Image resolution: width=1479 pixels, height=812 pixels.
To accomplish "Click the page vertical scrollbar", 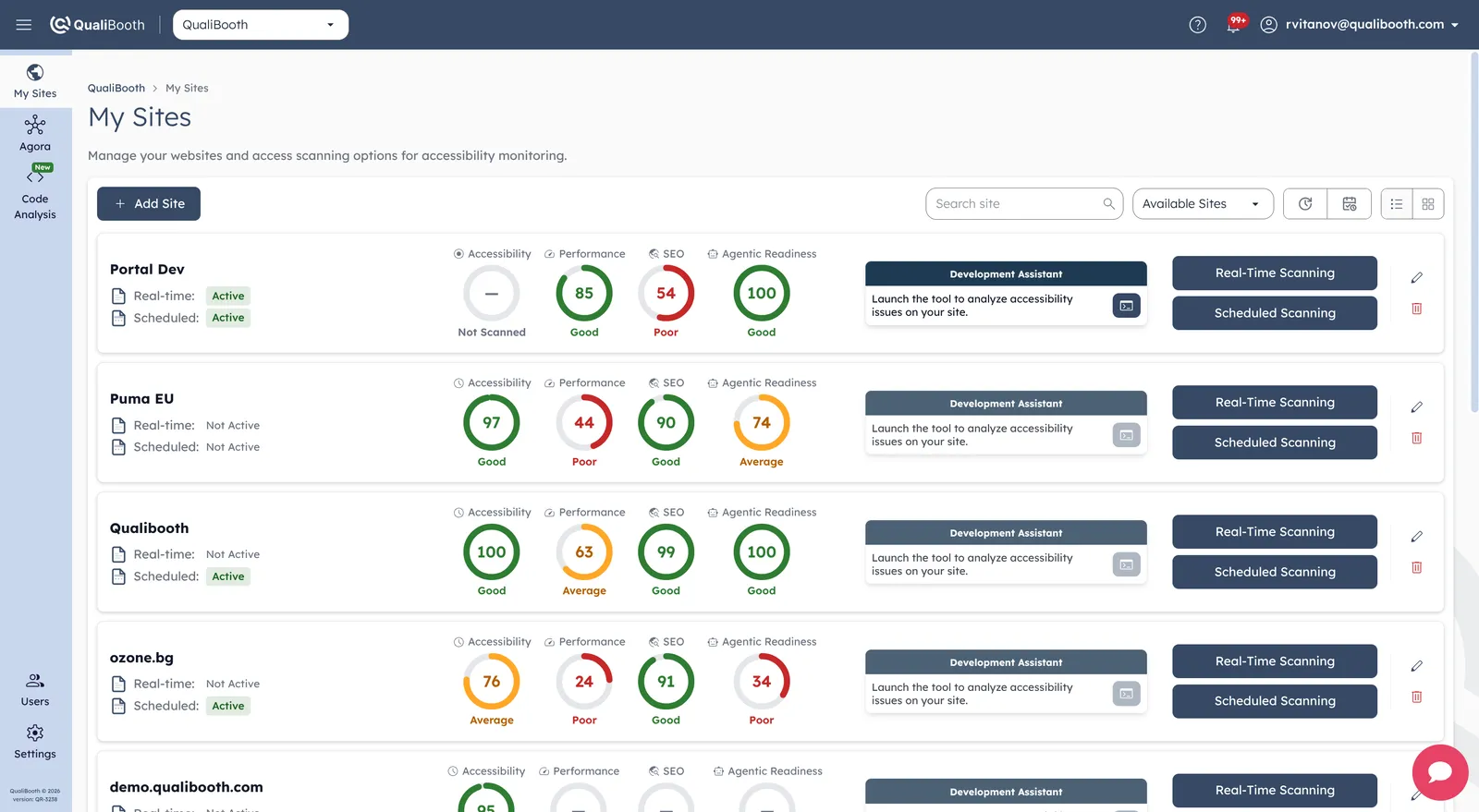I will (1473, 231).
